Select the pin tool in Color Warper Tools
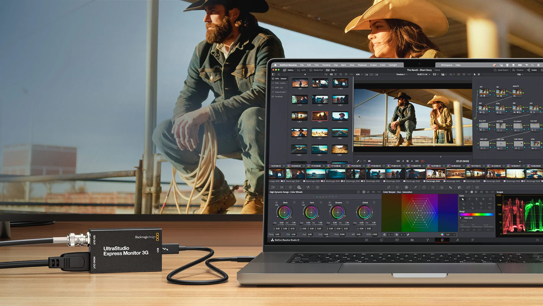Image resolution: width=543 pixels, height=306 pixels. click(x=477, y=199)
